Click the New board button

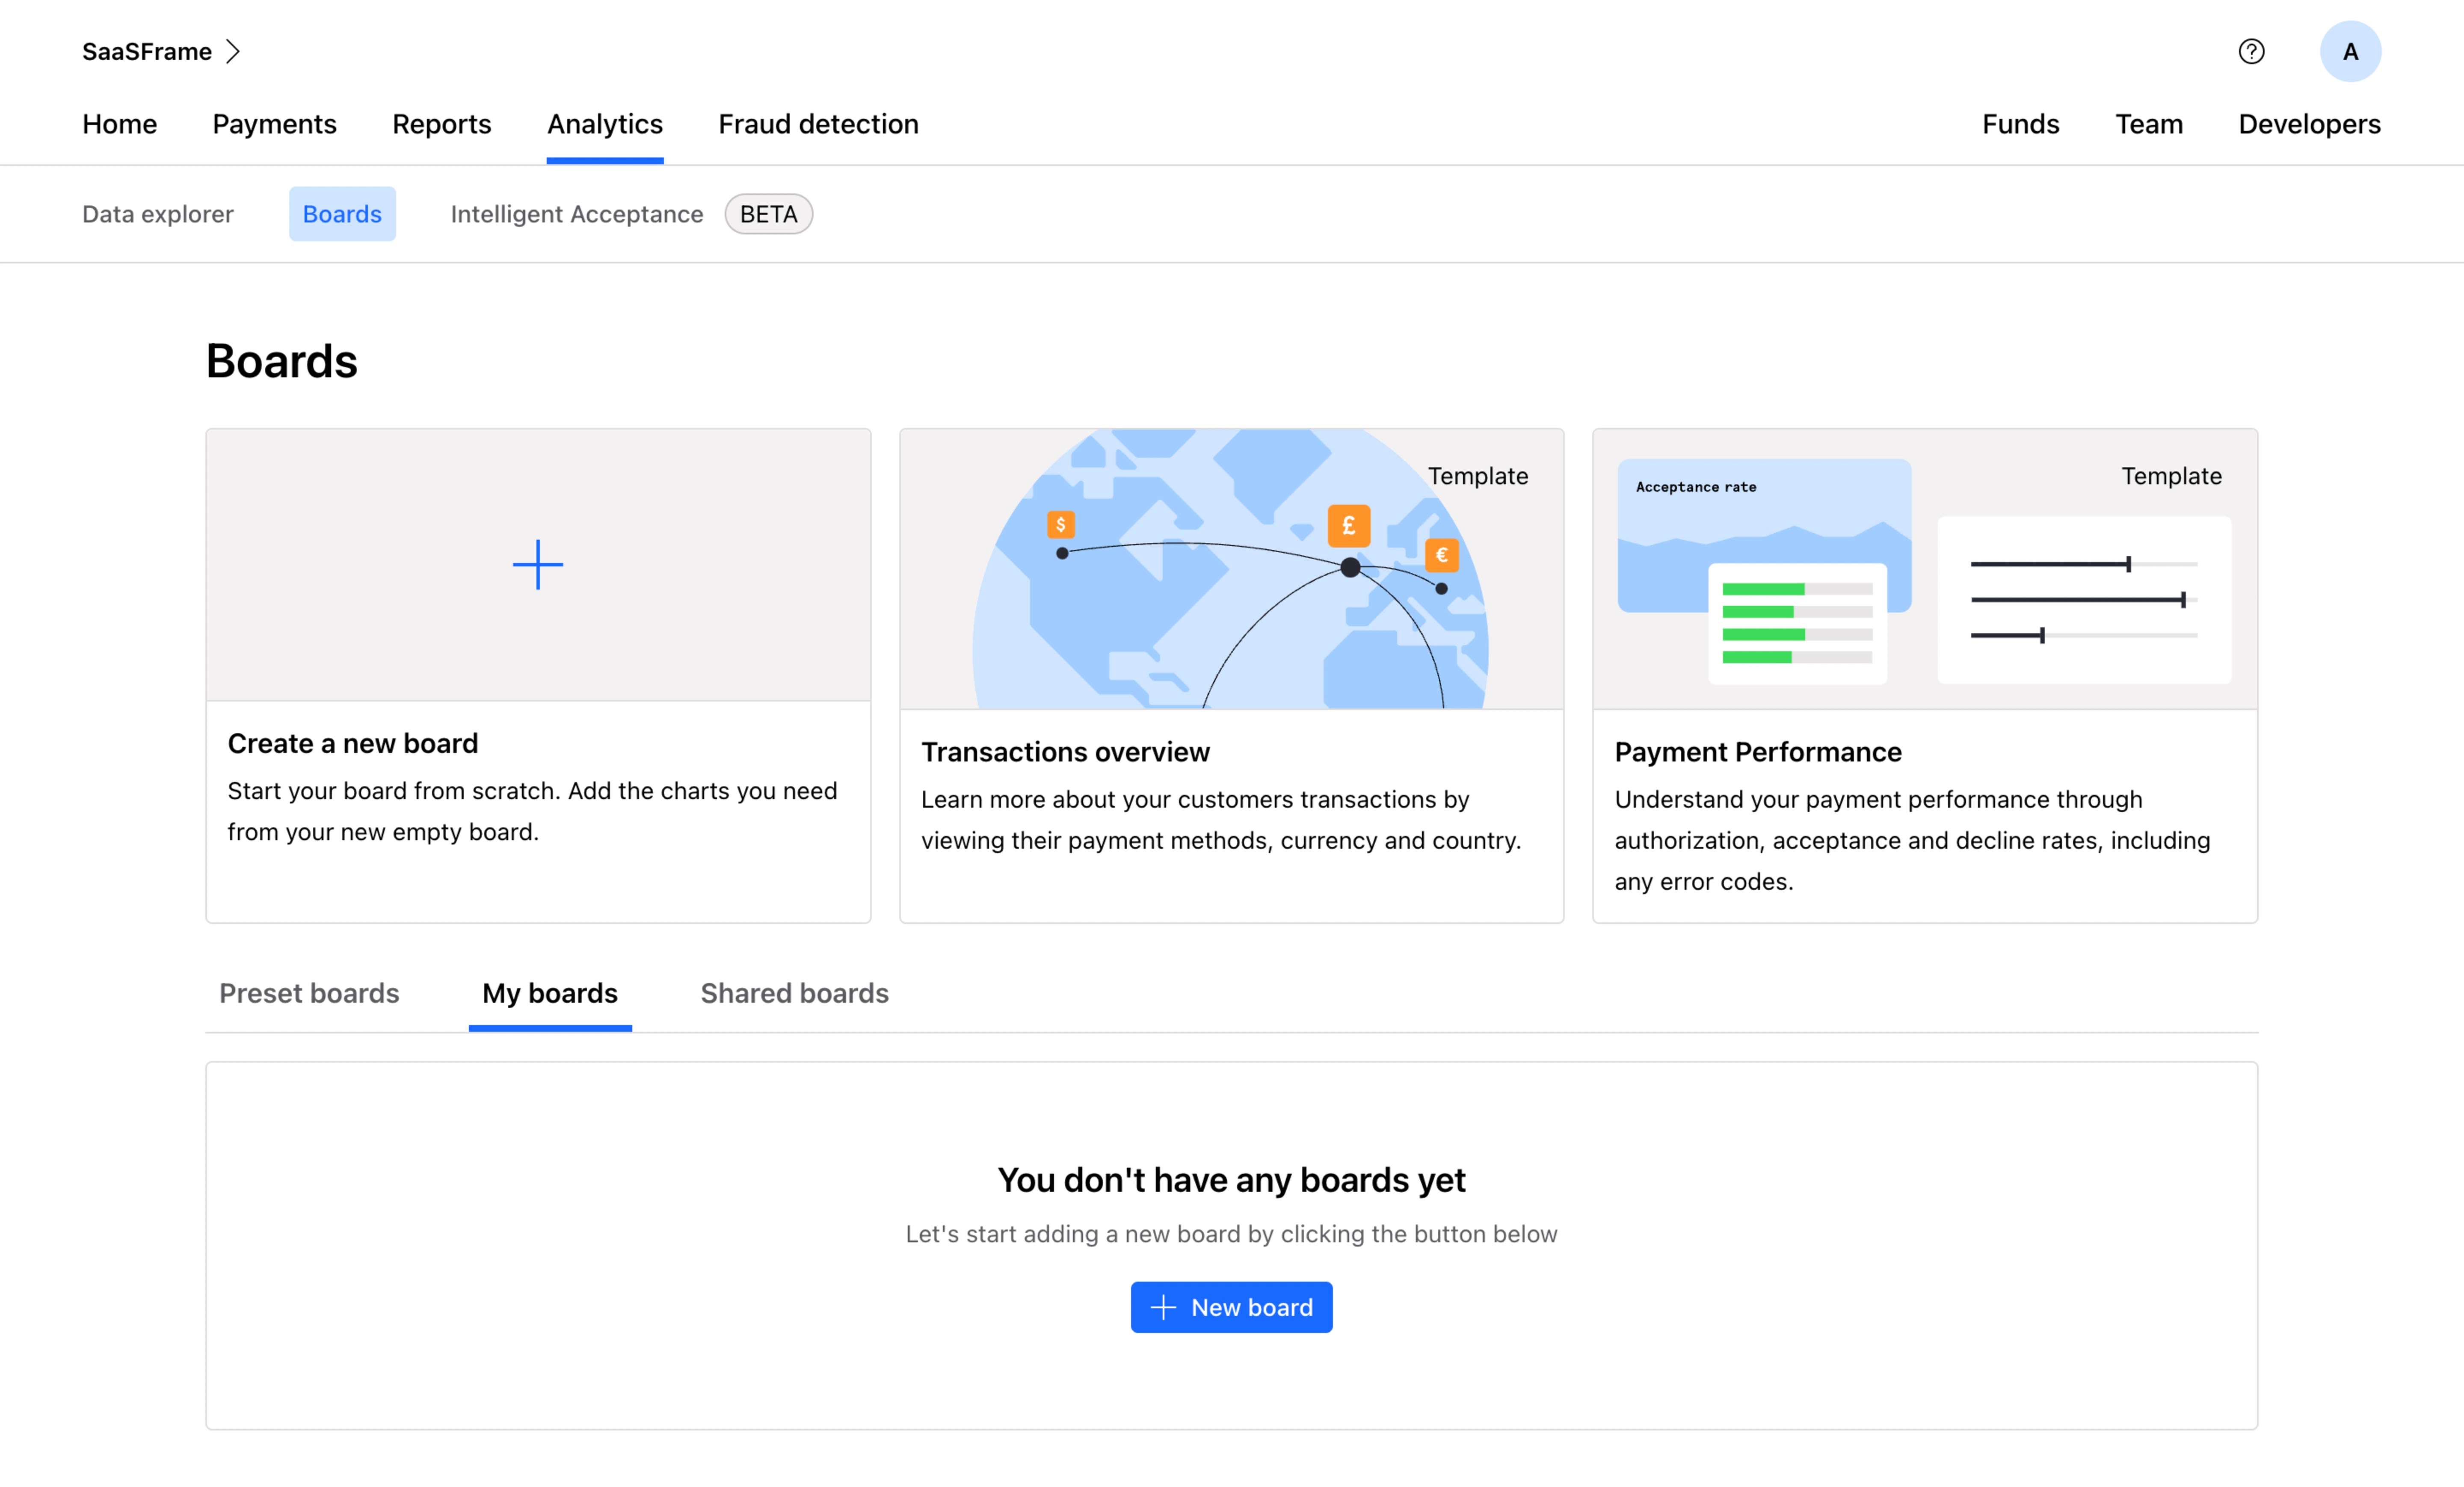coord(1231,1307)
